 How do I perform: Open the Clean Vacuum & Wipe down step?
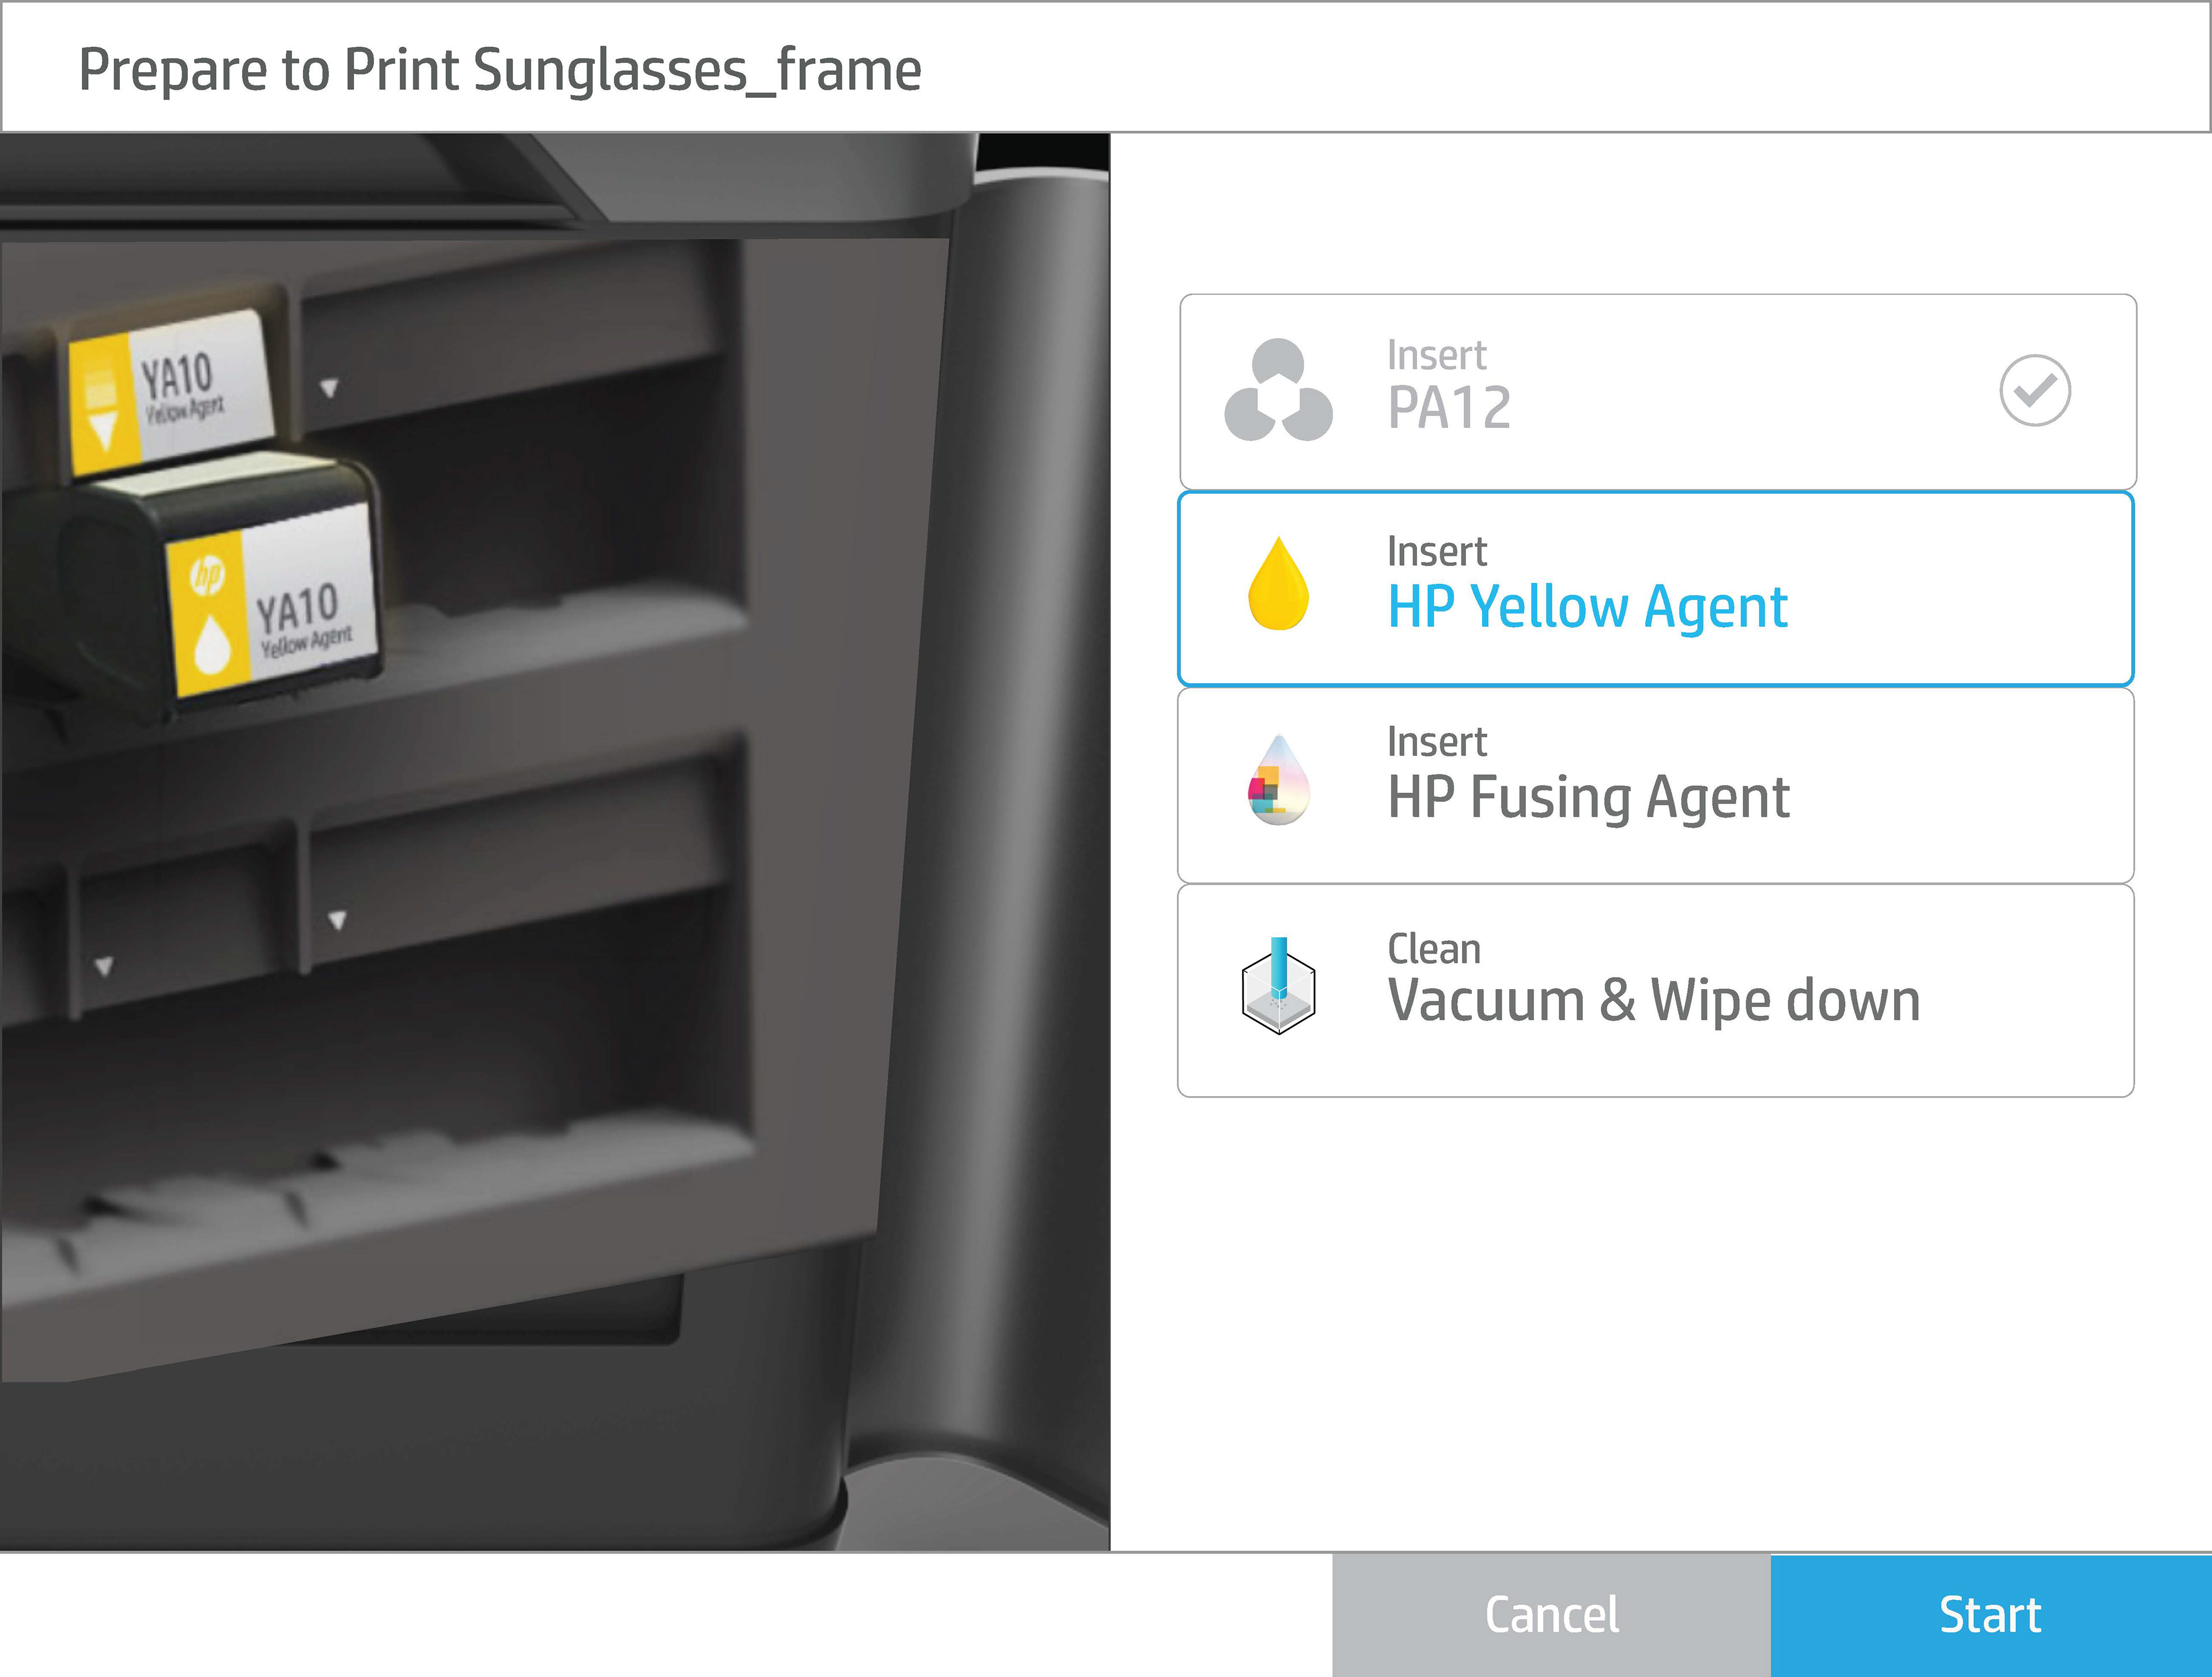pos(1656,991)
